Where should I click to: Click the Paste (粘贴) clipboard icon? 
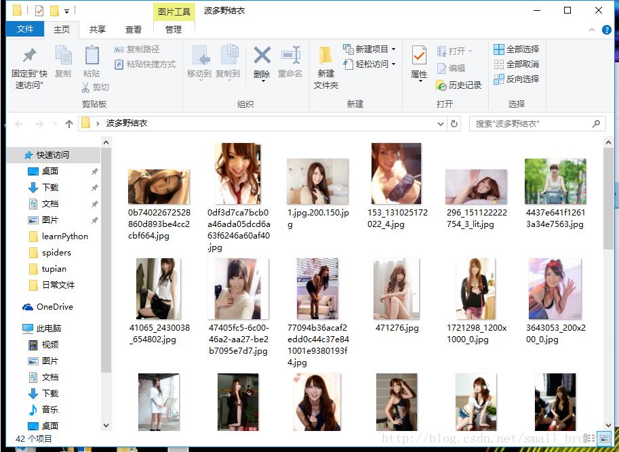(x=92, y=55)
